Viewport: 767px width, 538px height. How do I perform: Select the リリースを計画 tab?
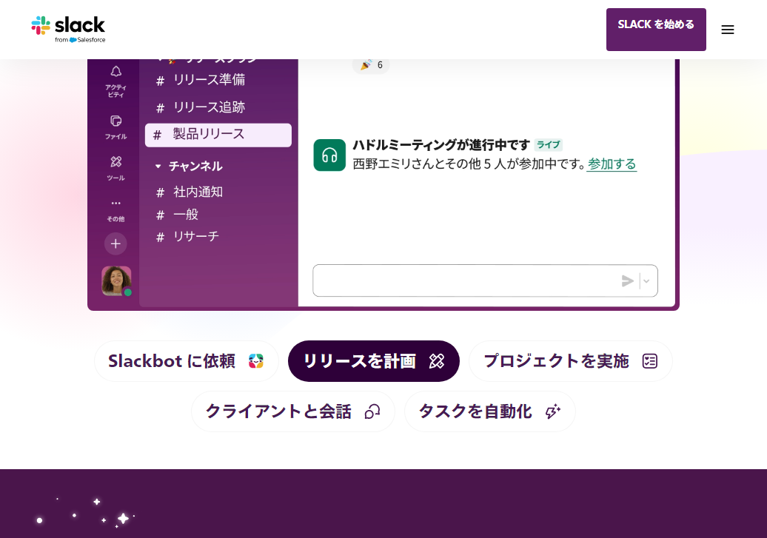click(374, 361)
